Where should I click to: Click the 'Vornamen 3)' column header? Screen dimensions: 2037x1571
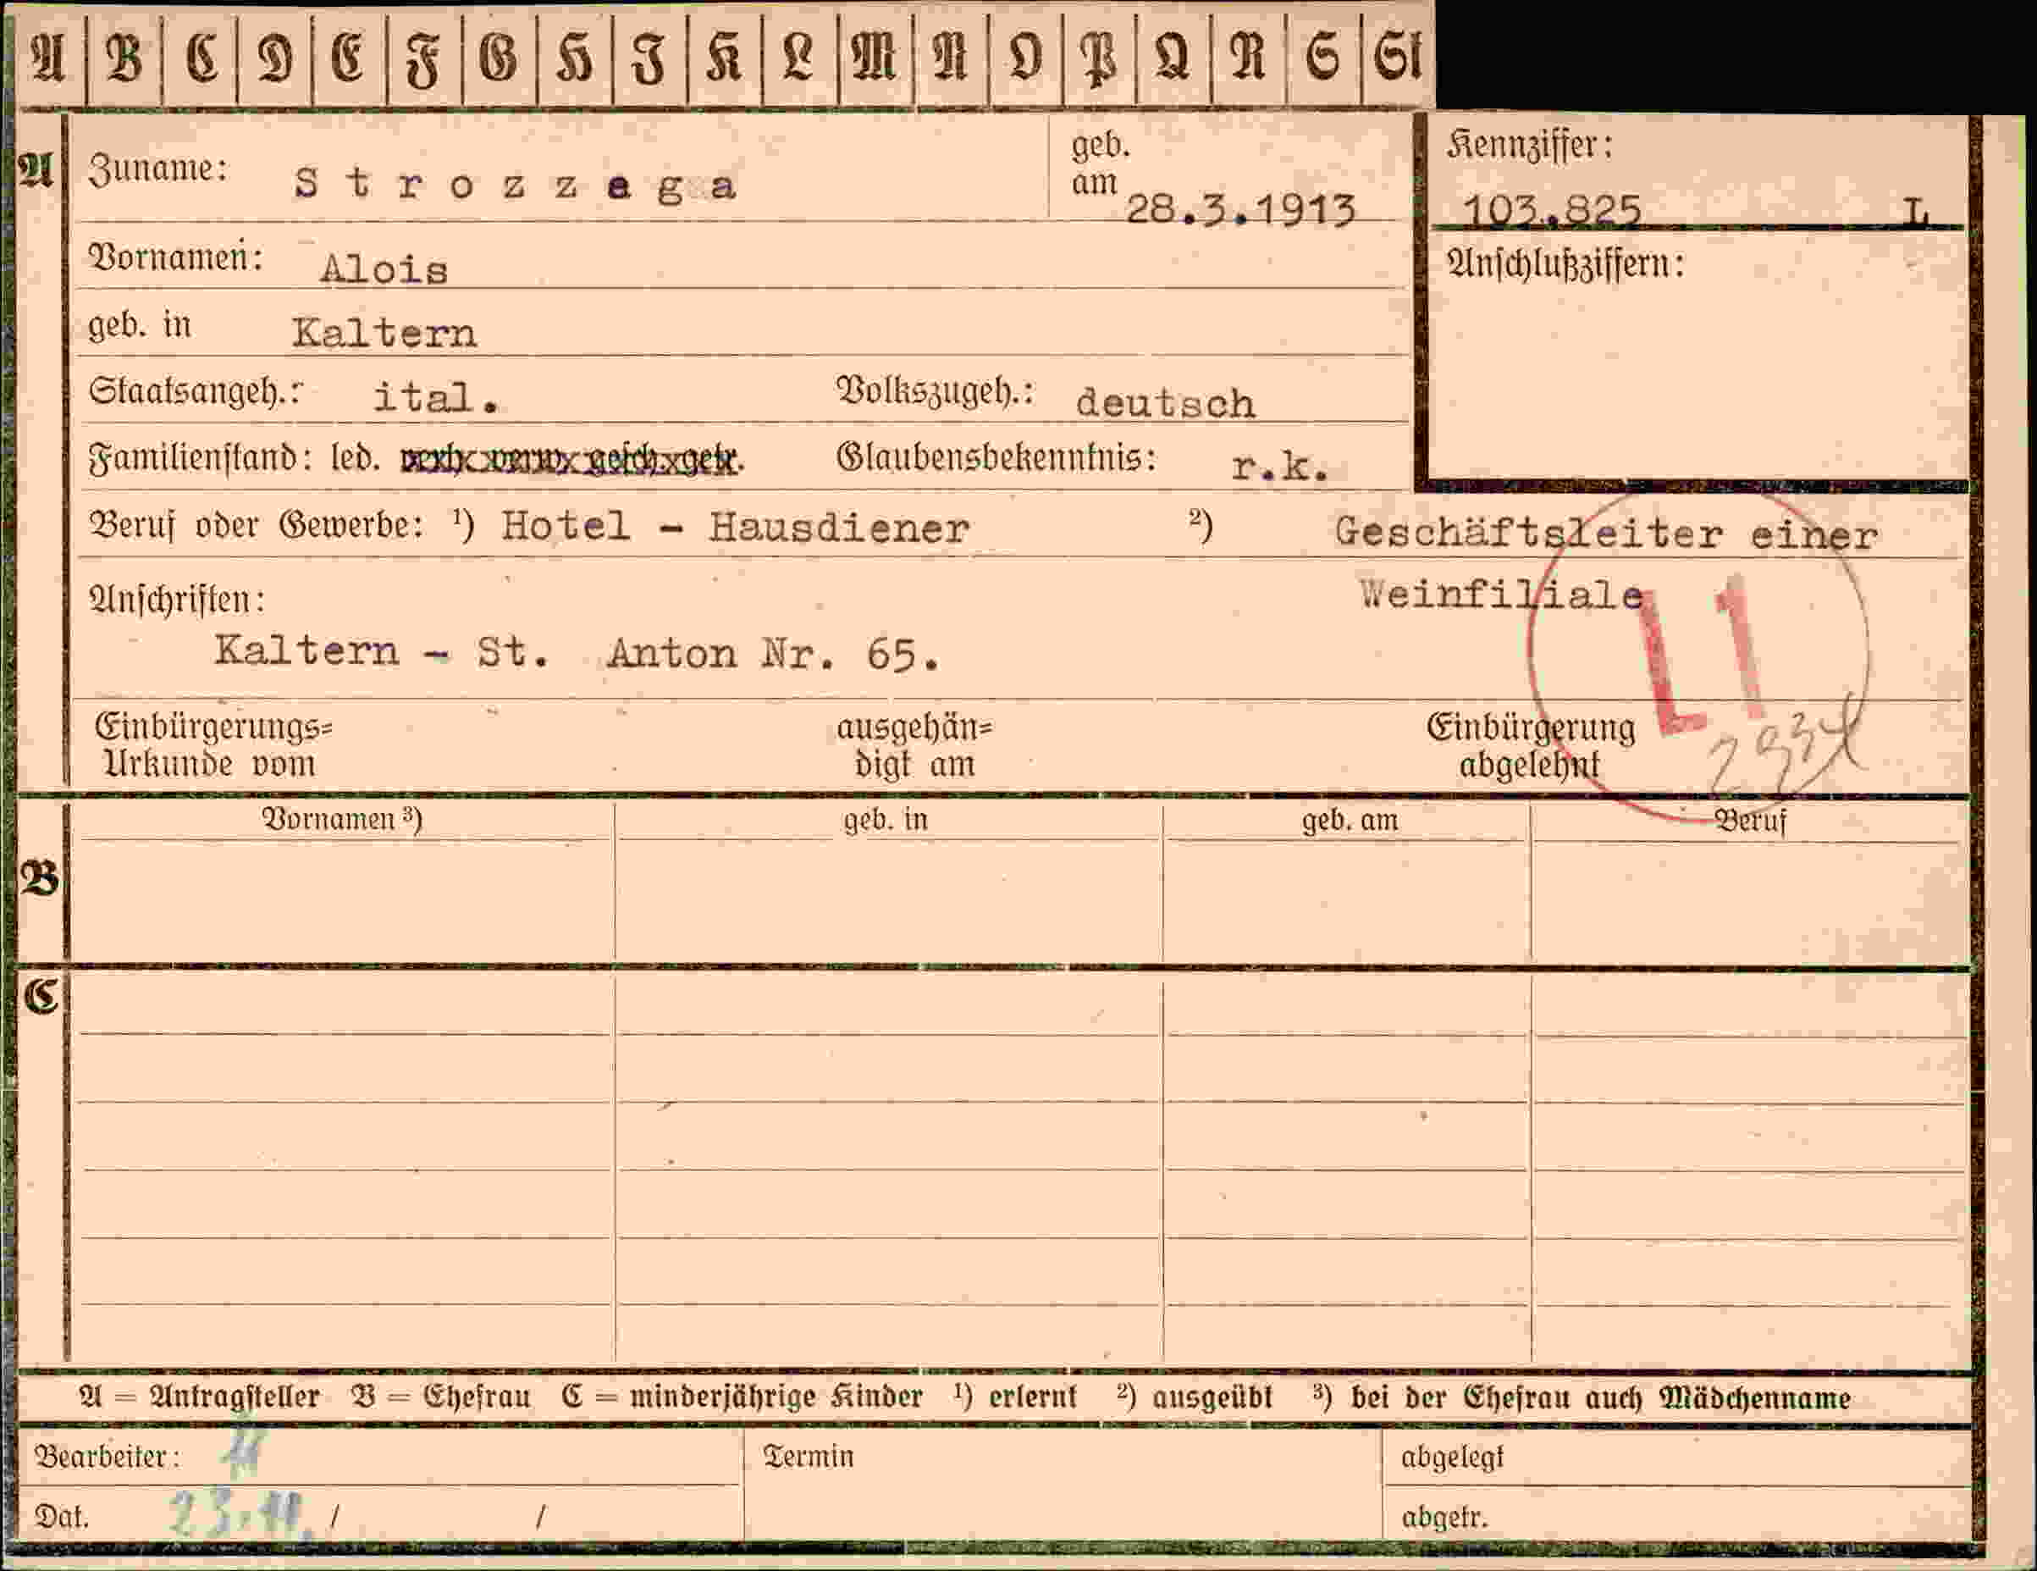coord(341,818)
